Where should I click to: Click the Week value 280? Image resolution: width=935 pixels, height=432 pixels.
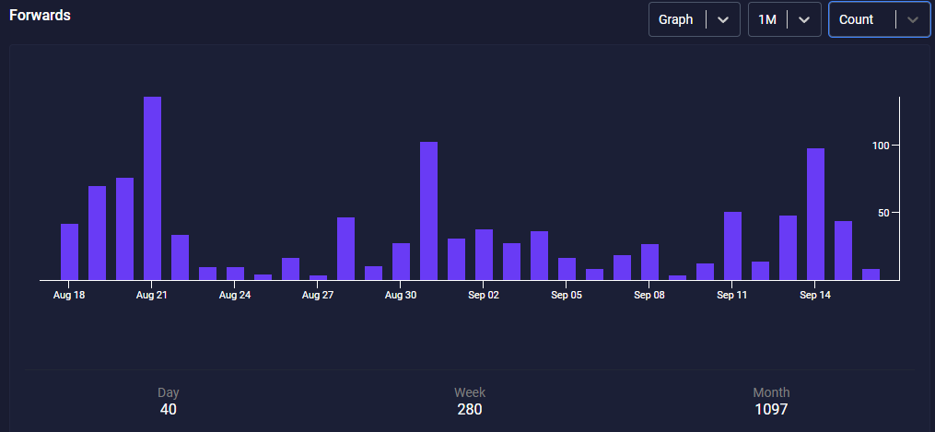click(x=470, y=409)
